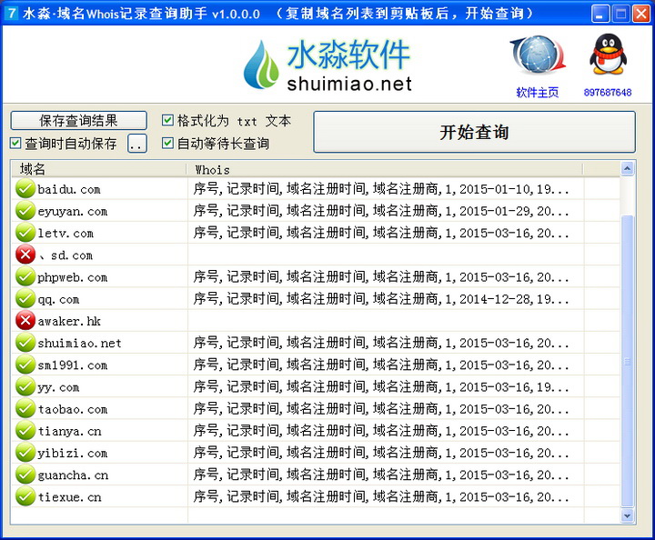Click the scrollbar up arrow
The image size is (655, 540).
[x=627, y=168]
